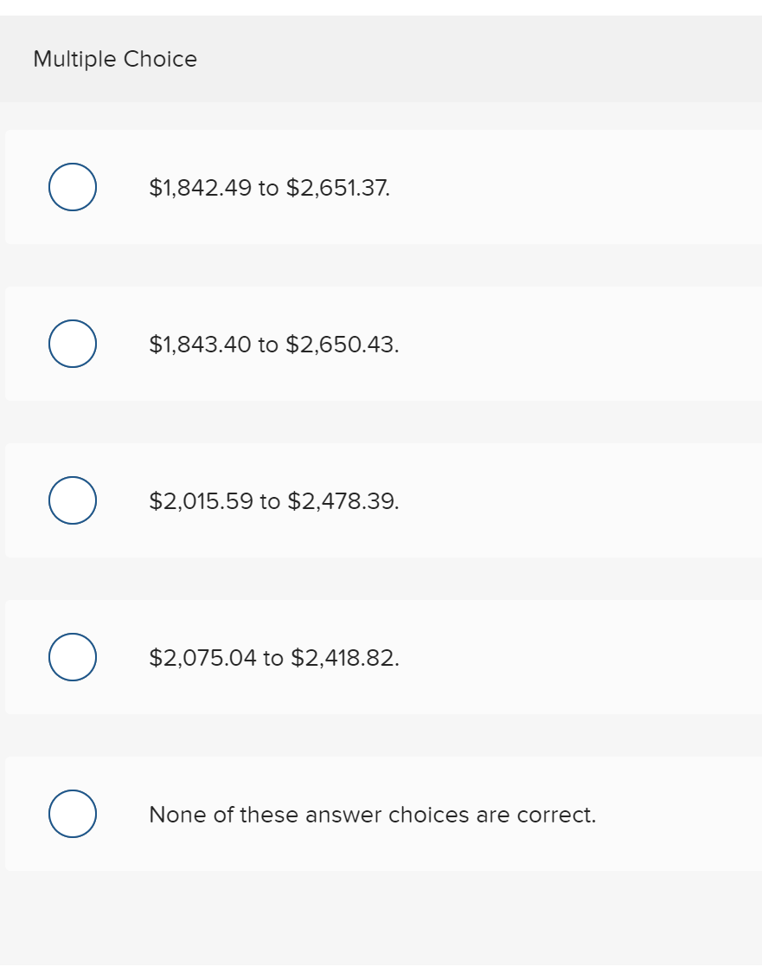Viewport: 762px width, 980px height.
Task: Click the text $2,015.59 to $2,478.39
Action: [x=274, y=500]
